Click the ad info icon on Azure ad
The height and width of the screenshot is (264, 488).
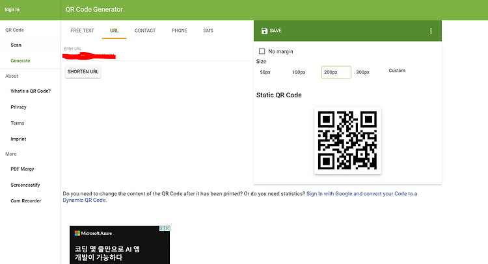(x=162, y=228)
